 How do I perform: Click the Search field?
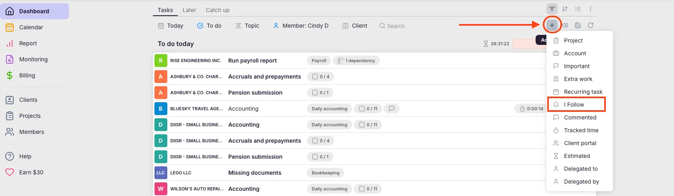pos(396,26)
